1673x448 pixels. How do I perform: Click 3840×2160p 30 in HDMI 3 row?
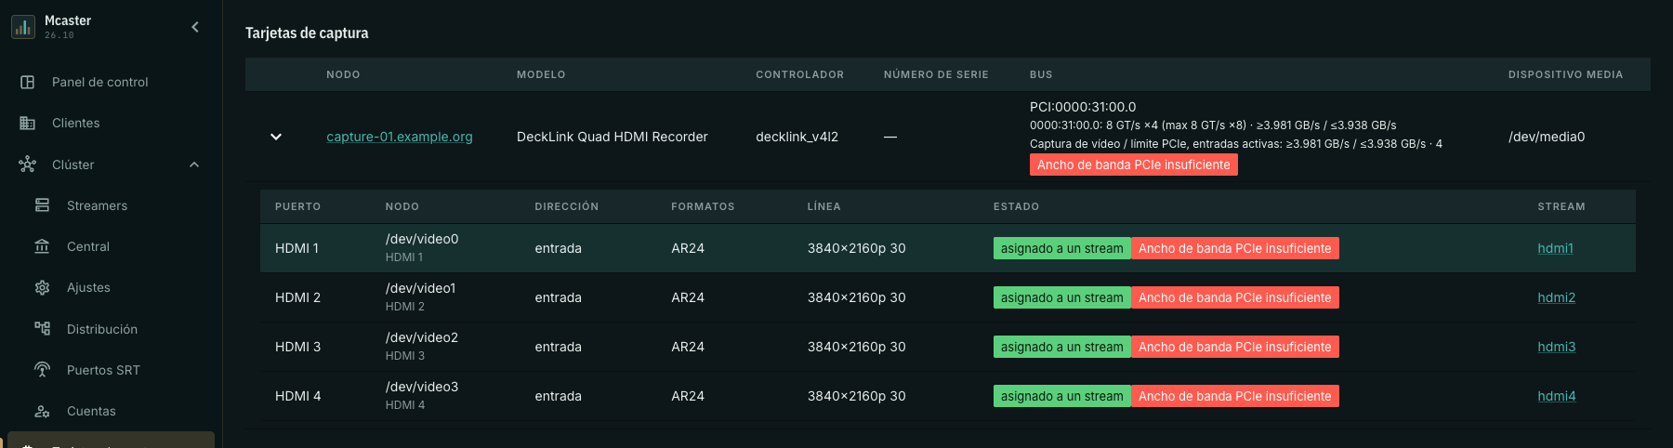[856, 347]
